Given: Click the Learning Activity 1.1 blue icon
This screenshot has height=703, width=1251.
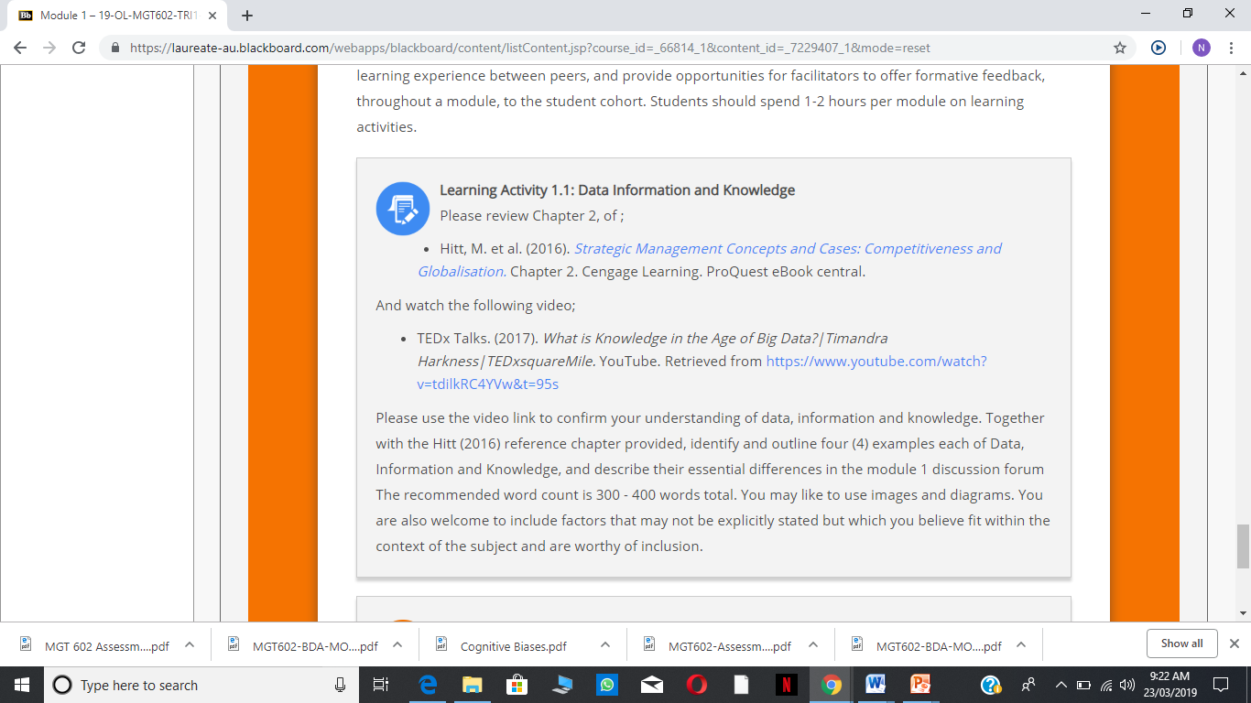Looking at the screenshot, I should (x=403, y=209).
